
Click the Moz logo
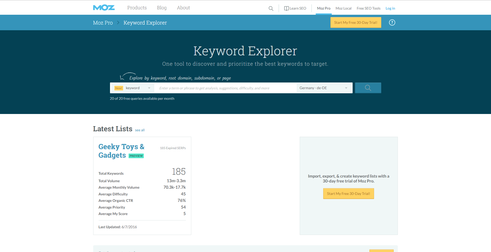[104, 8]
